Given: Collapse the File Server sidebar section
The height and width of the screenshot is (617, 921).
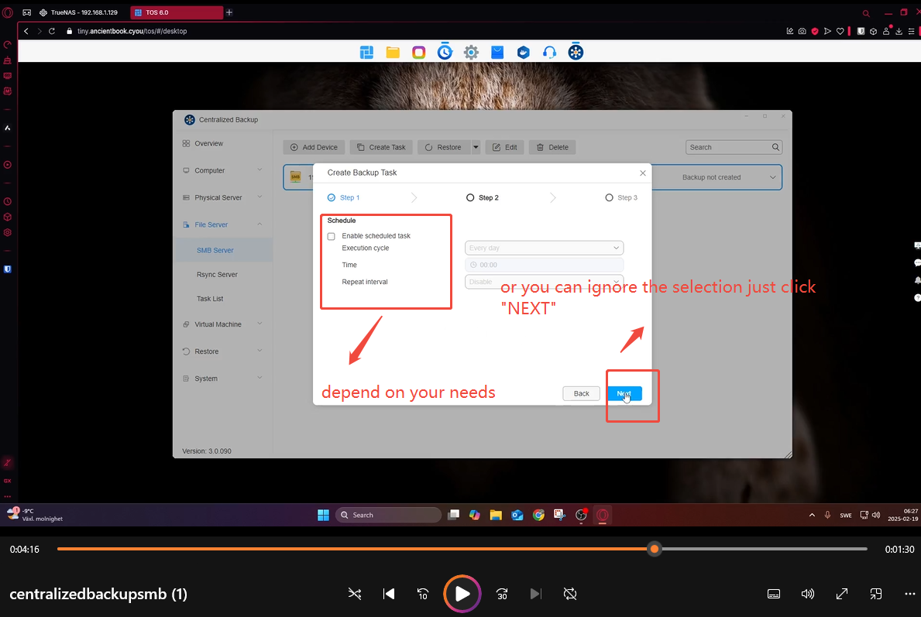Looking at the screenshot, I should point(259,225).
